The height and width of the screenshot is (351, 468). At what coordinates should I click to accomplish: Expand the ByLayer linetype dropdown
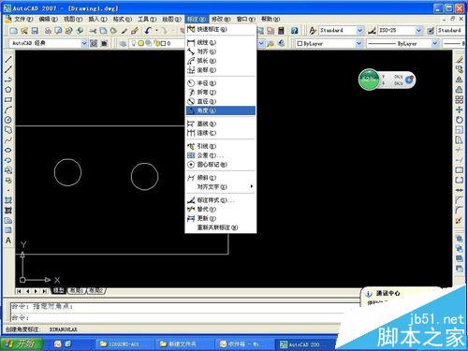[x=435, y=43]
